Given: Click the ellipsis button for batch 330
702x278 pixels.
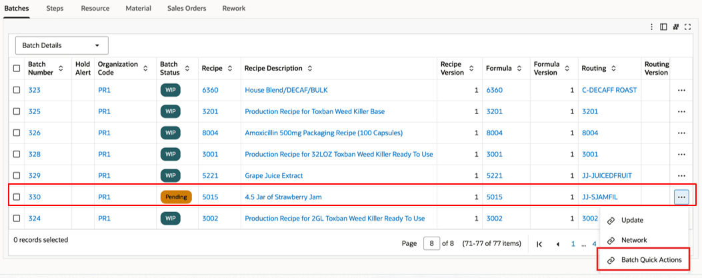Looking at the screenshot, I should 681,197.
